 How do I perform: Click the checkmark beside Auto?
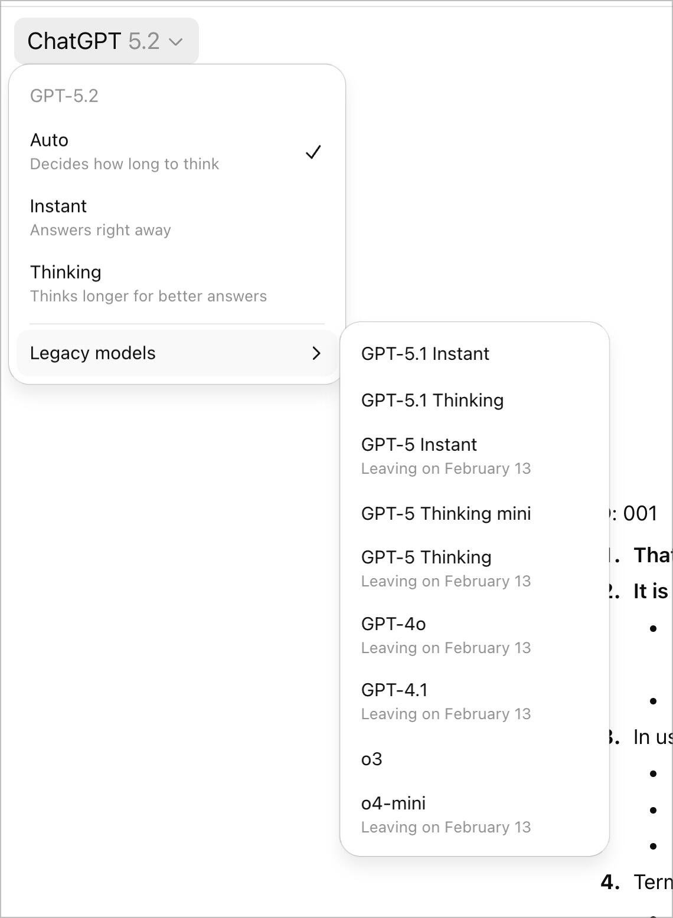(x=313, y=152)
